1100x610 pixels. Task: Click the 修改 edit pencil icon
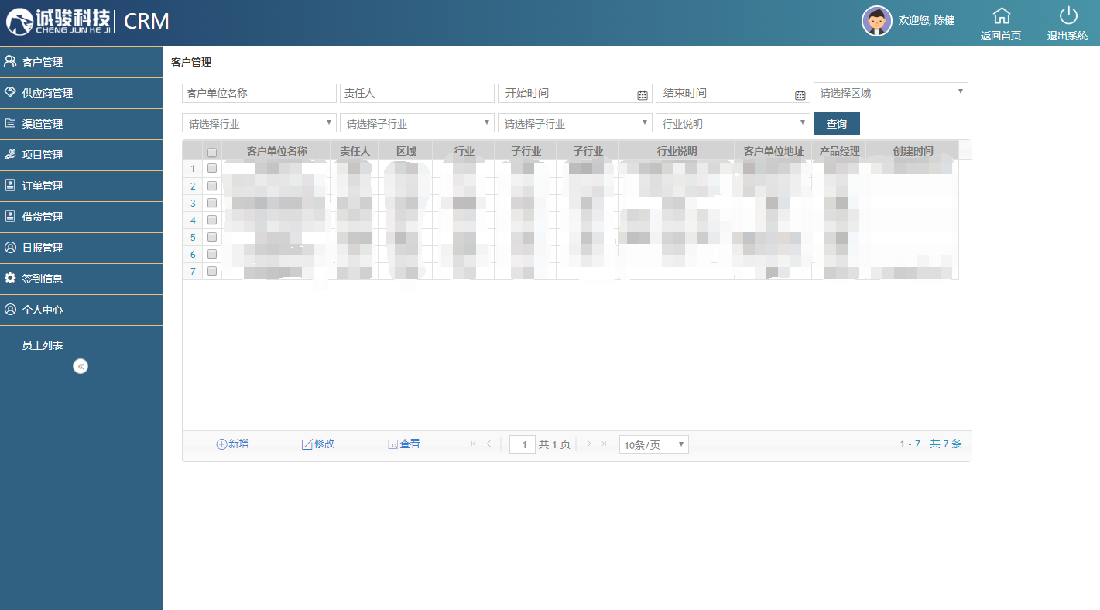tap(307, 444)
